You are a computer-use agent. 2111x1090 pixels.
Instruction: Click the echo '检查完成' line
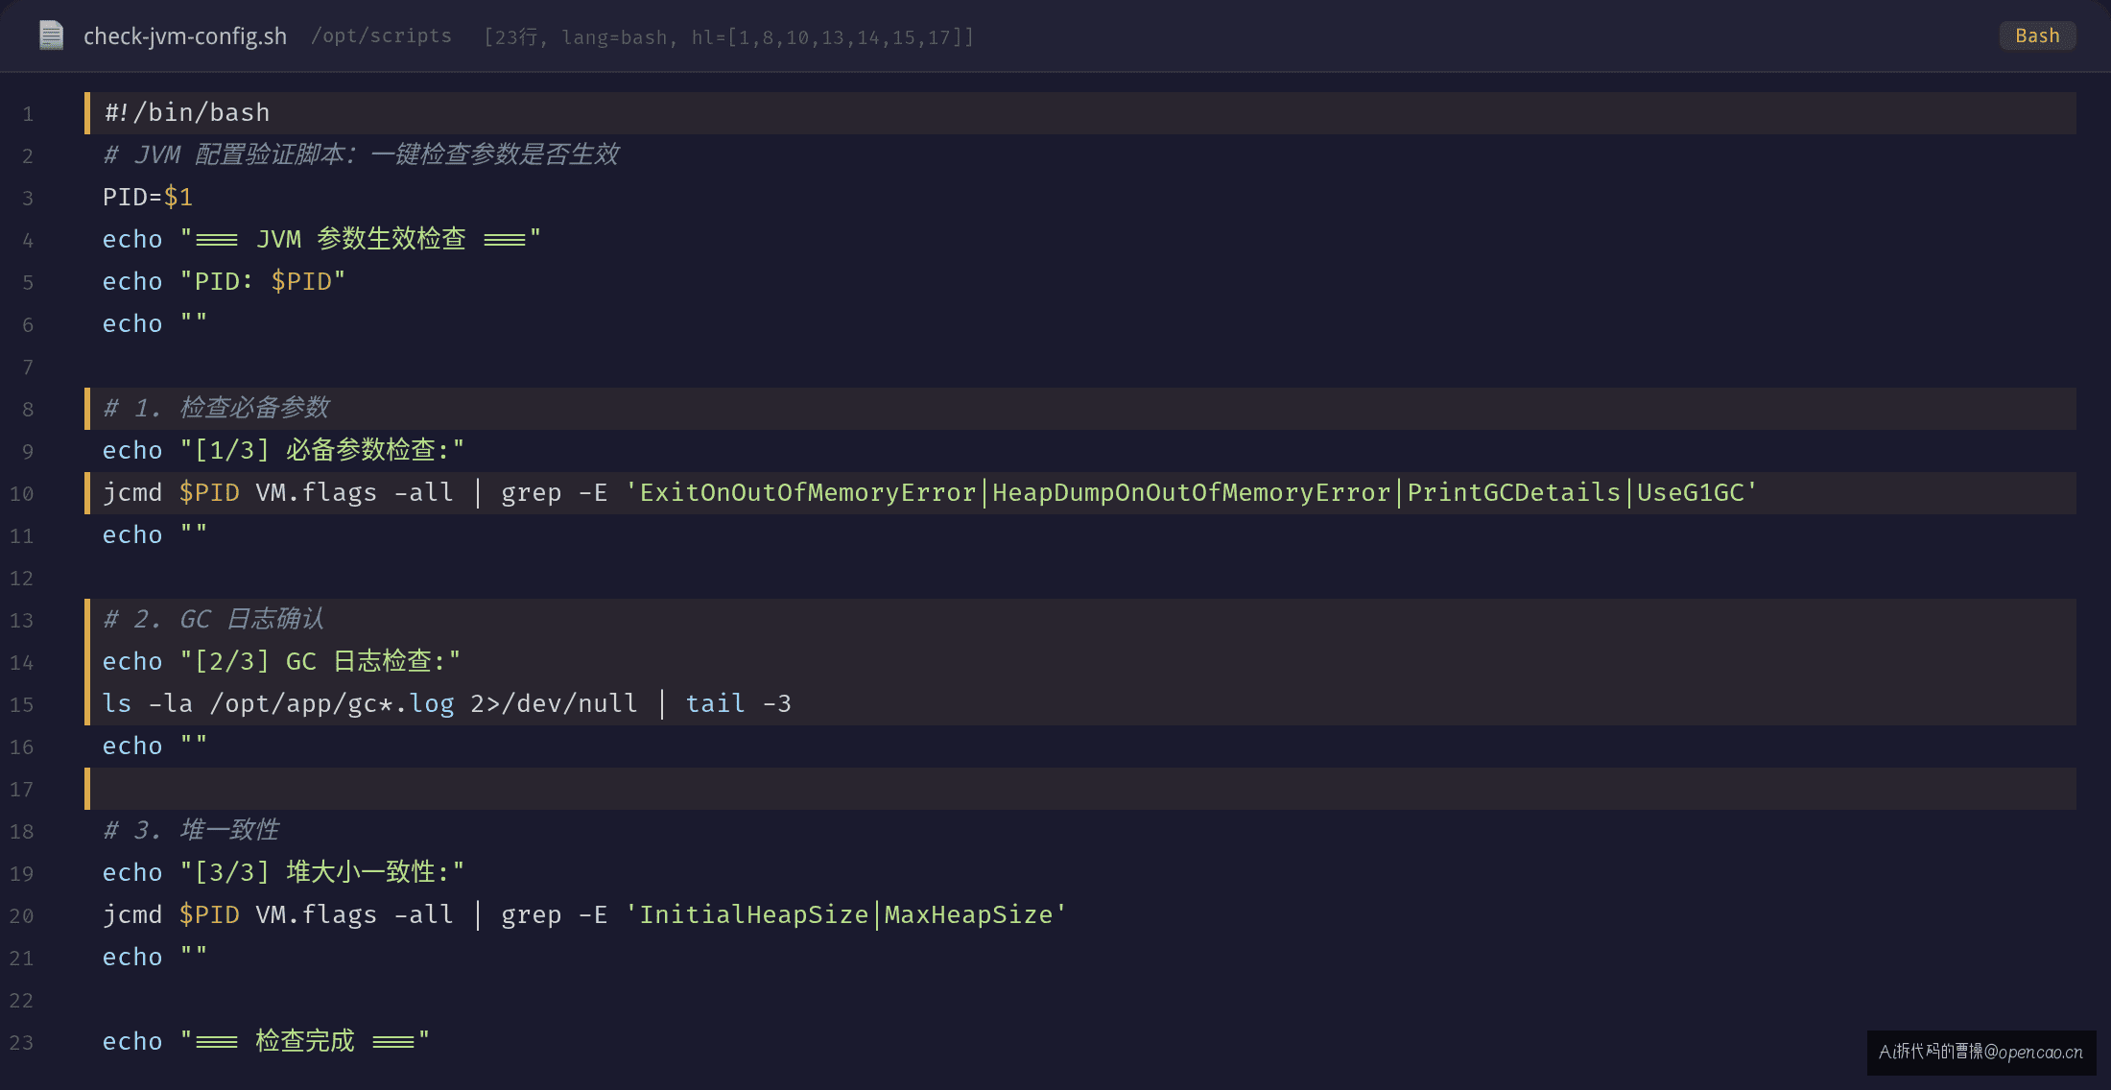(266, 1041)
